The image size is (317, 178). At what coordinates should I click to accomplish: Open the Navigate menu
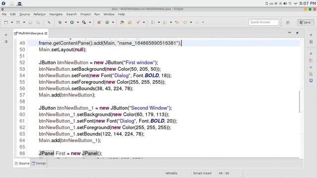coord(56,14)
